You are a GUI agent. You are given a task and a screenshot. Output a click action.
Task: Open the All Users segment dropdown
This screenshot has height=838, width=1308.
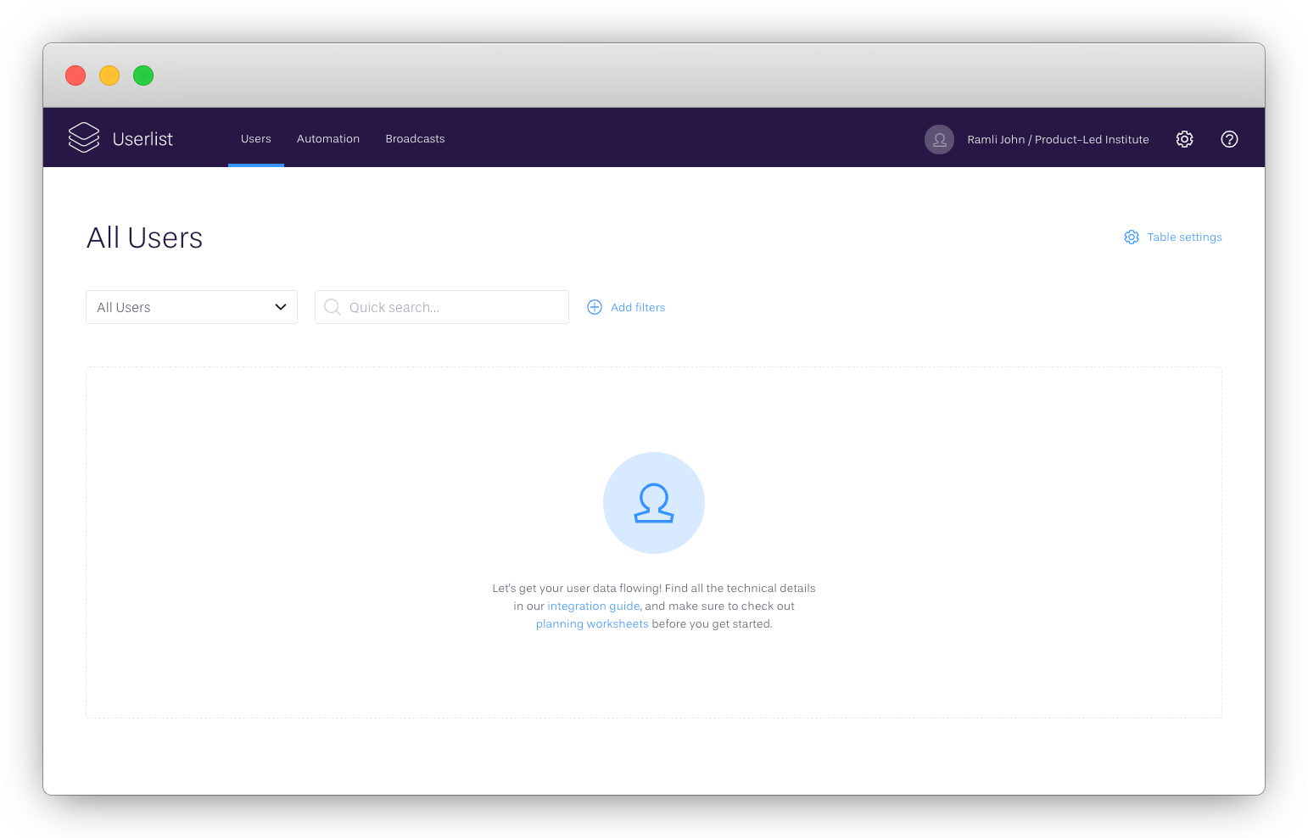pyautogui.click(x=191, y=307)
